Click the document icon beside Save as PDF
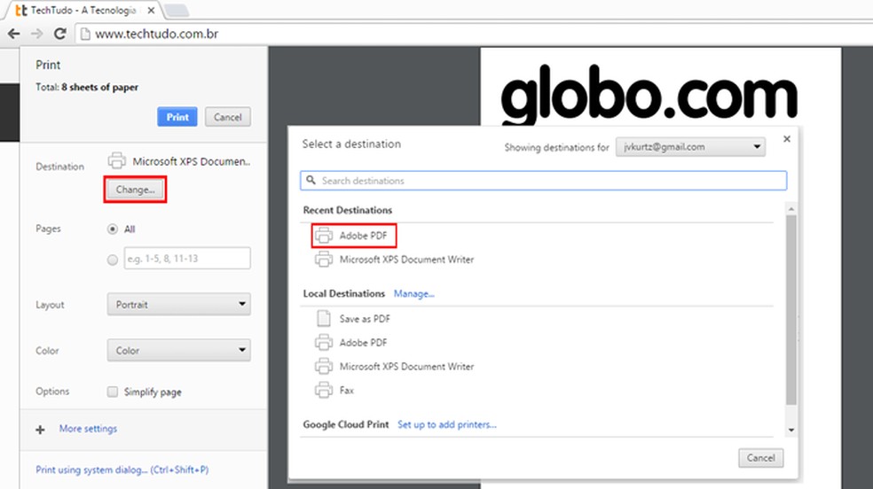This screenshot has width=873, height=489. [x=324, y=318]
